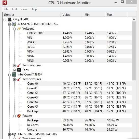139x139 pixels.
Task: Click the Sensor column header
Action: (32, 15)
